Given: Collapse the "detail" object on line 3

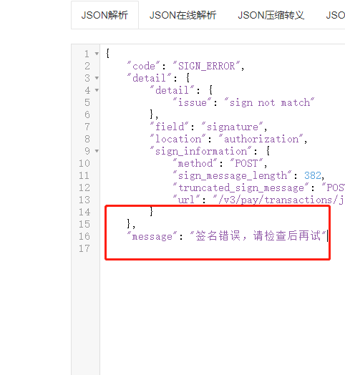Looking at the screenshot, I should coord(97,78).
